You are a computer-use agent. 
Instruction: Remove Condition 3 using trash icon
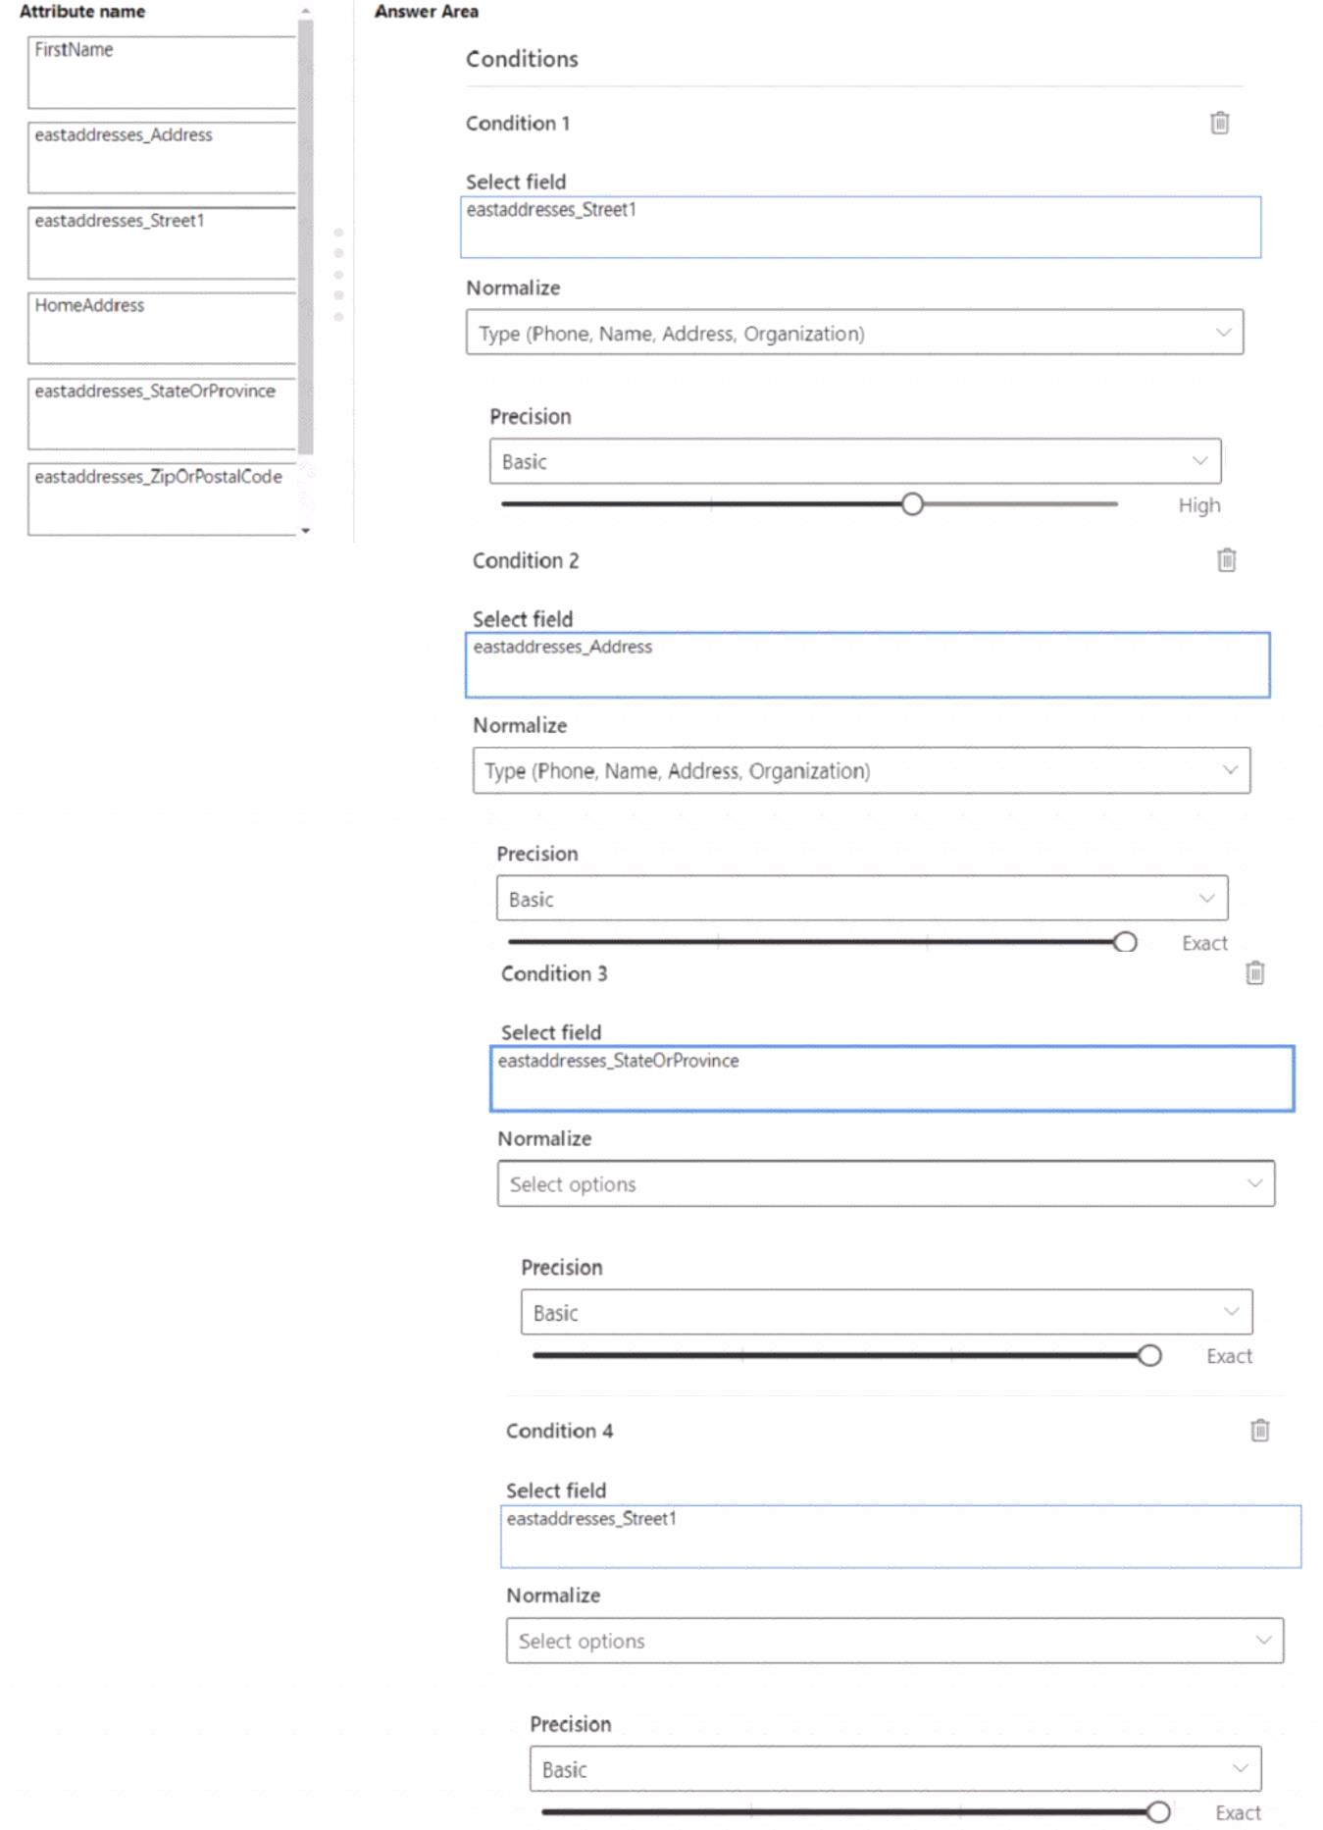pos(1254,973)
